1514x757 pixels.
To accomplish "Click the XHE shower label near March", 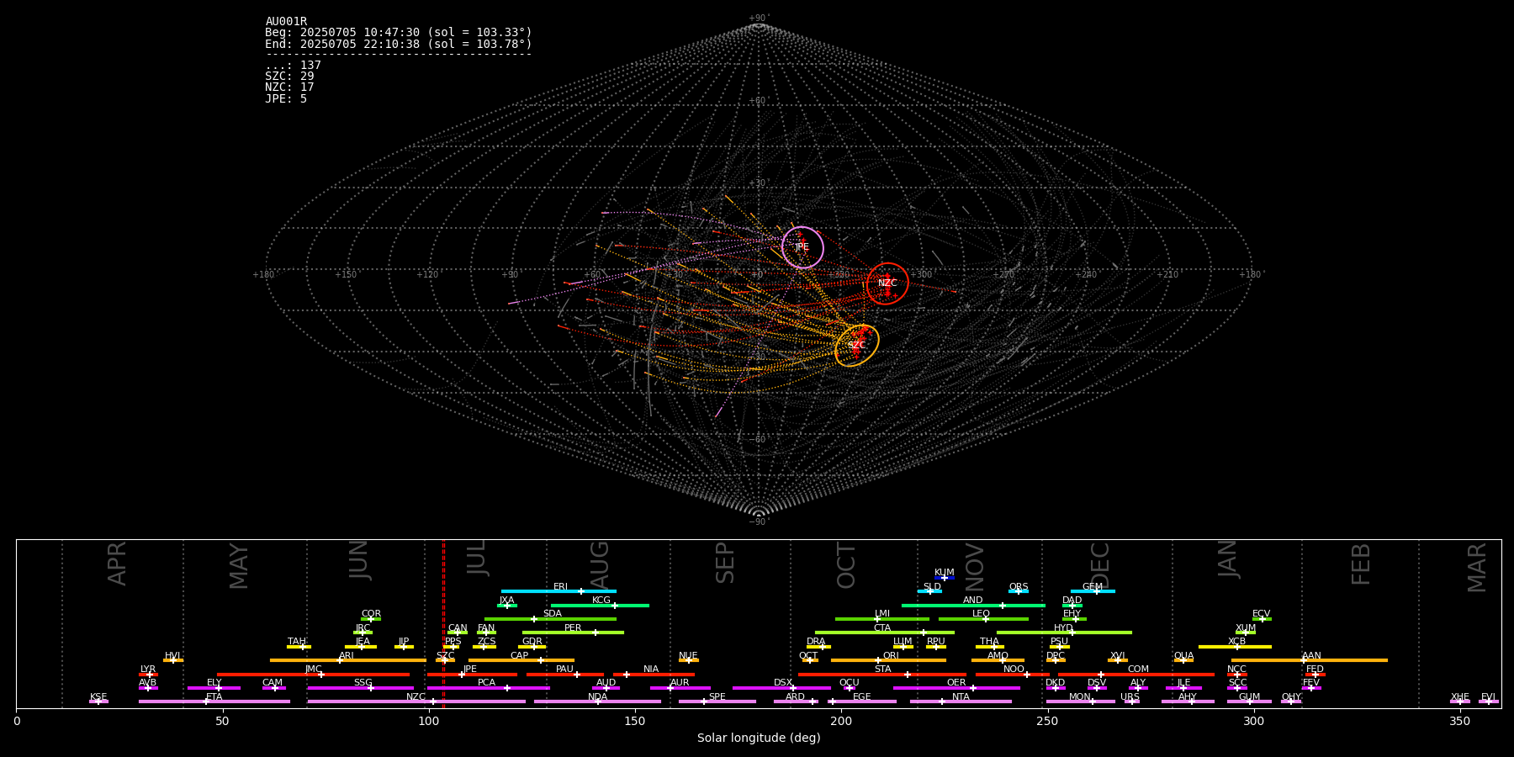I will tap(1460, 697).
